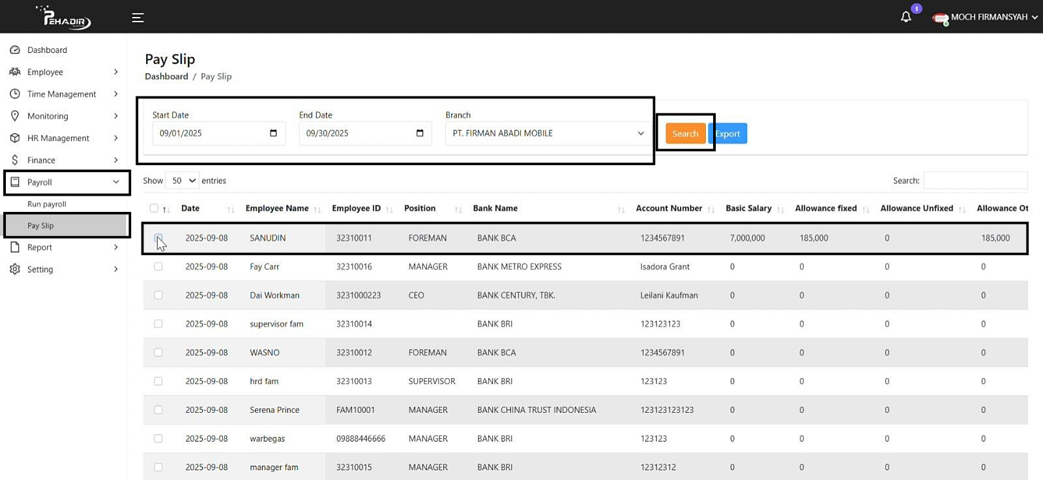Viewport: 1043px width, 480px height.
Task: Go to Dashboard via breadcrumb link
Action: [166, 76]
